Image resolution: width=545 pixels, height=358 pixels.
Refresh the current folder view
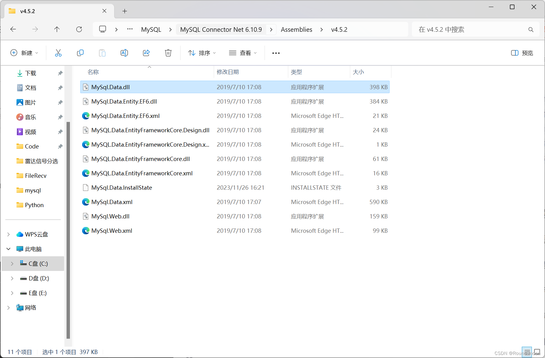[x=79, y=29]
